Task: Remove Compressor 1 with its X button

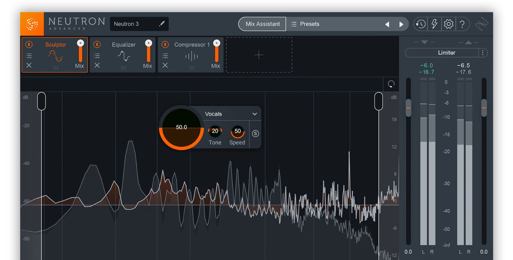Action: (165, 66)
